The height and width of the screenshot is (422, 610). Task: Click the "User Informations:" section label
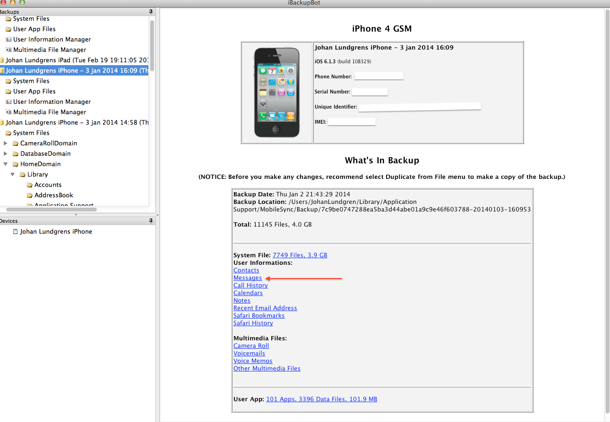[x=263, y=262]
